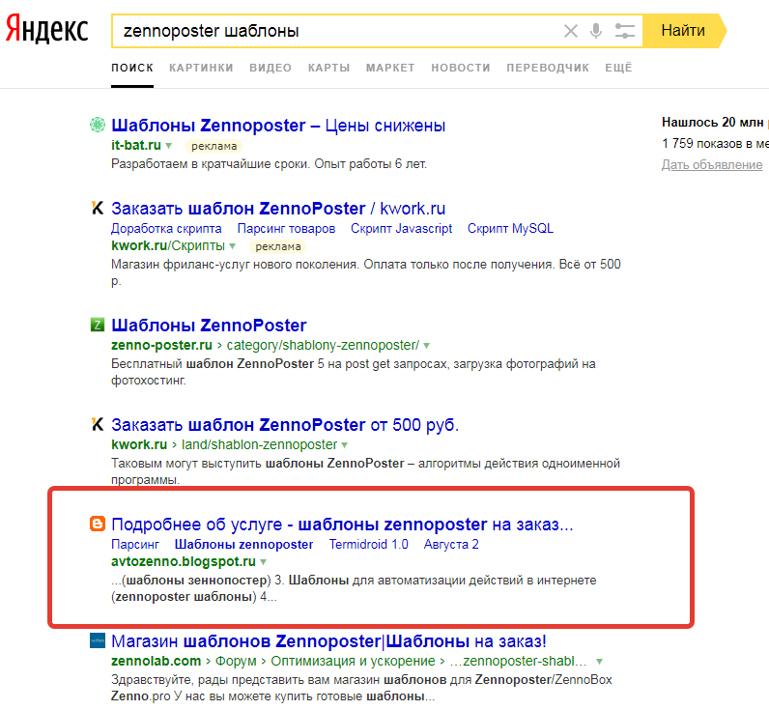
Task: Open 'Магазин шаблонов Zennoposter' result
Action: tap(328, 641)
